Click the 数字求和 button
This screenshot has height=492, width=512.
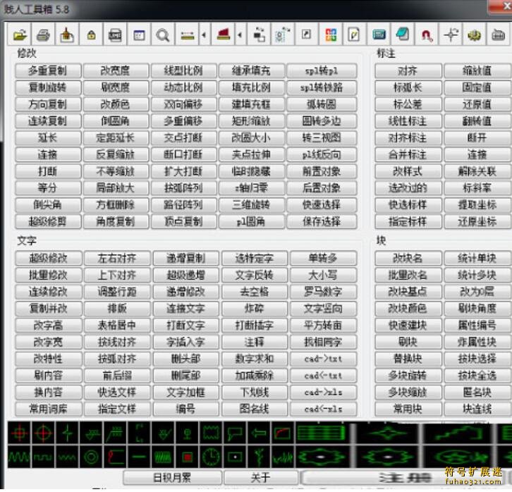(x=255, y=359)
